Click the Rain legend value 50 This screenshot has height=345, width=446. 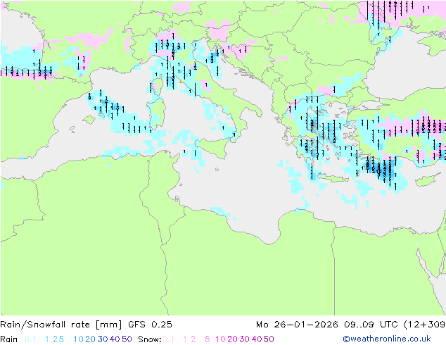click(x=127, y=339)
